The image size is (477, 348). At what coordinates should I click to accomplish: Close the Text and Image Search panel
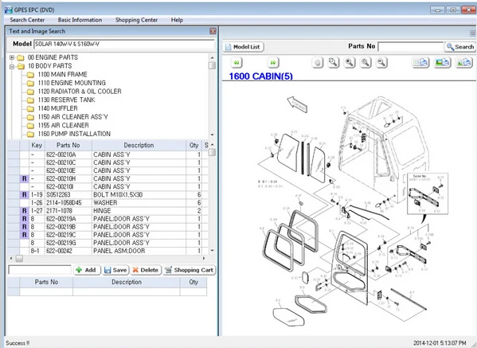213,31
